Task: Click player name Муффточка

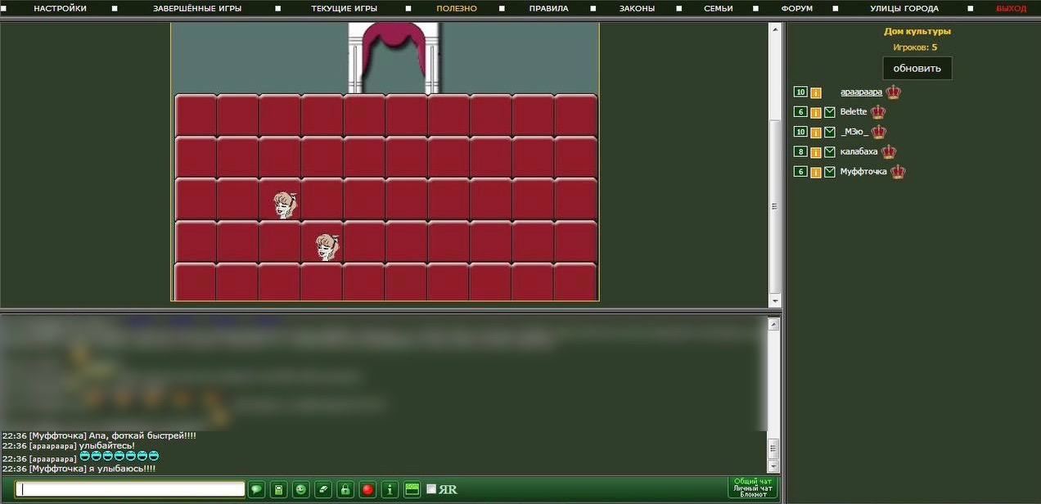Action: tap(863, 173)
